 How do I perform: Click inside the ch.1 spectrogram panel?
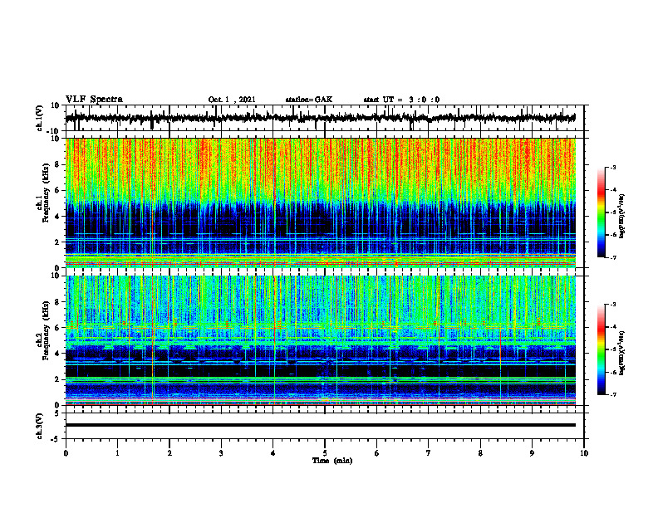point(321,203)
